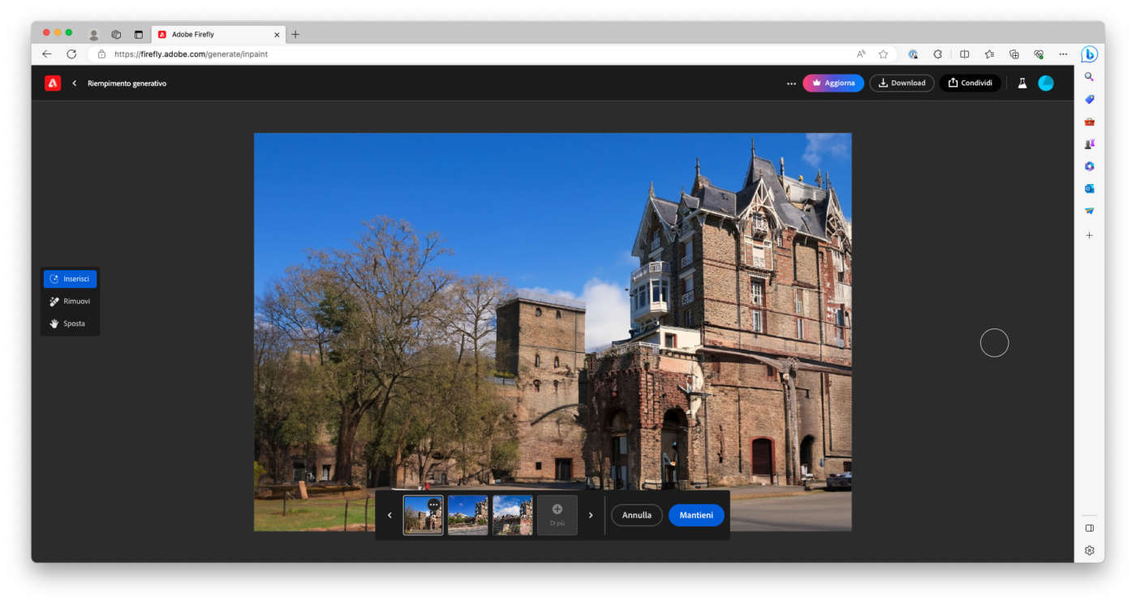Open sidebar settings gear icon

[x=1089, y=550]
